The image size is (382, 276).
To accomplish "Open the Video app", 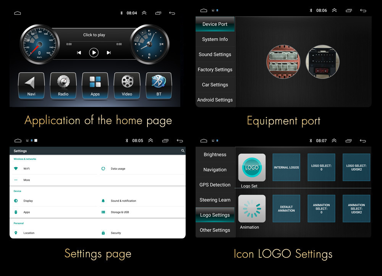I will point(127,85).
